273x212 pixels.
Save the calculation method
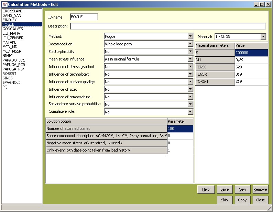[225, 189]
